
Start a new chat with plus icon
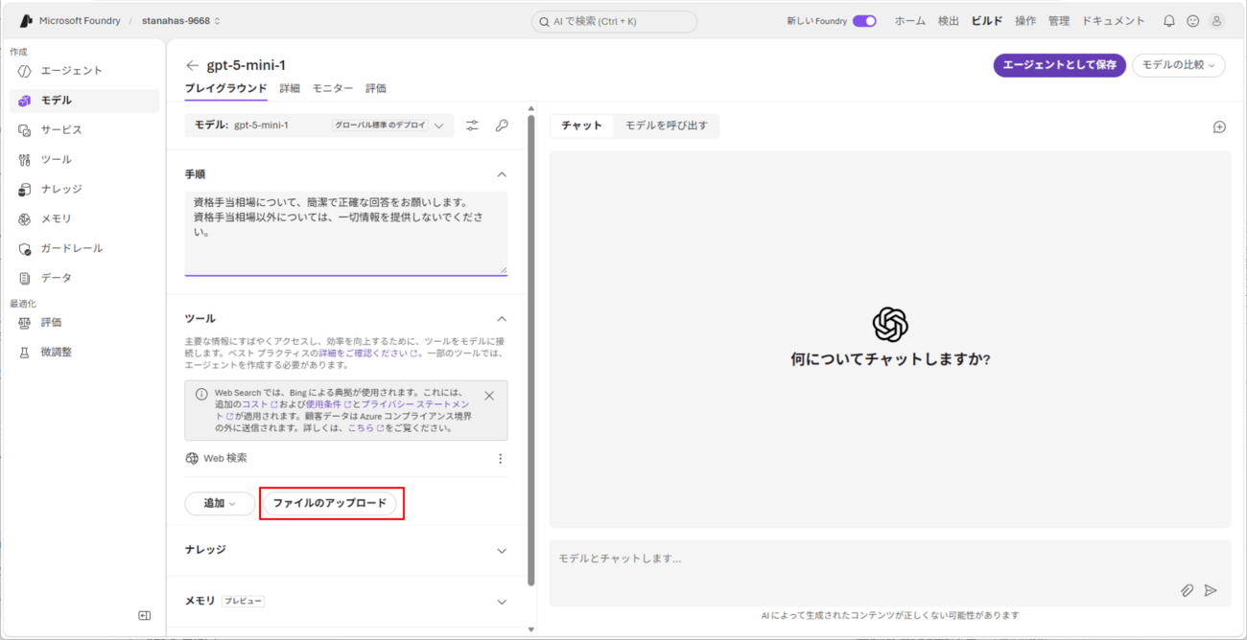tap(1219, 126)
